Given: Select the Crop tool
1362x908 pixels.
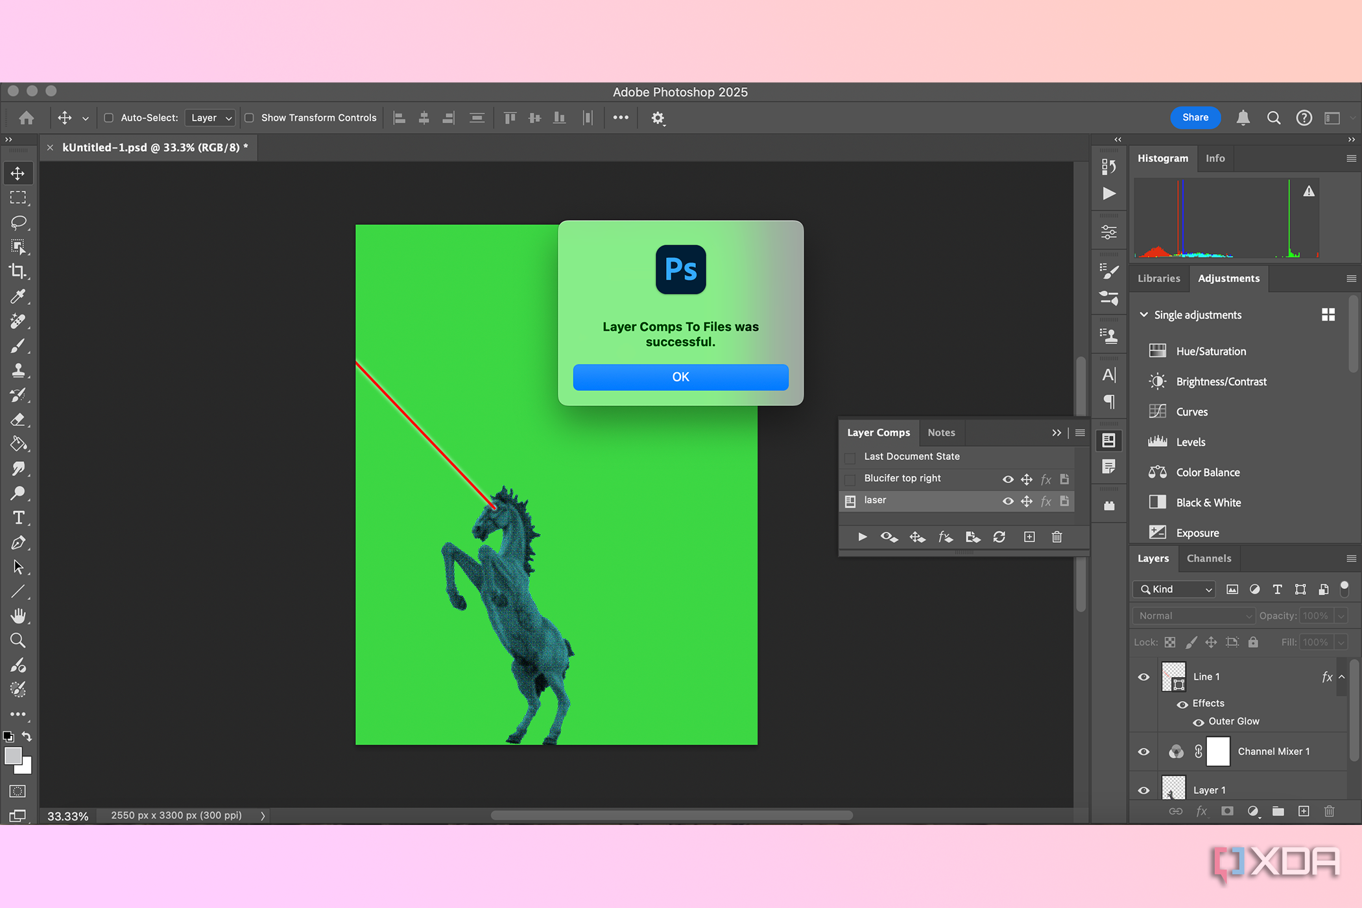Looking at the screenshot, I should [18, 272].
